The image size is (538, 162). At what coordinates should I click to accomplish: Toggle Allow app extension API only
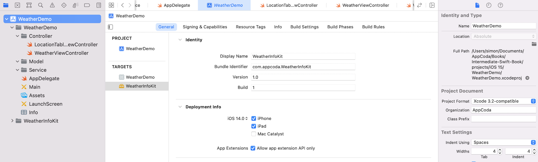click(x=253, y=148)
